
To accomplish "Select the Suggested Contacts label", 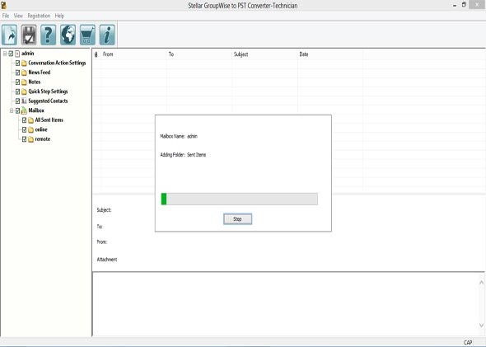I will (48, 101).
